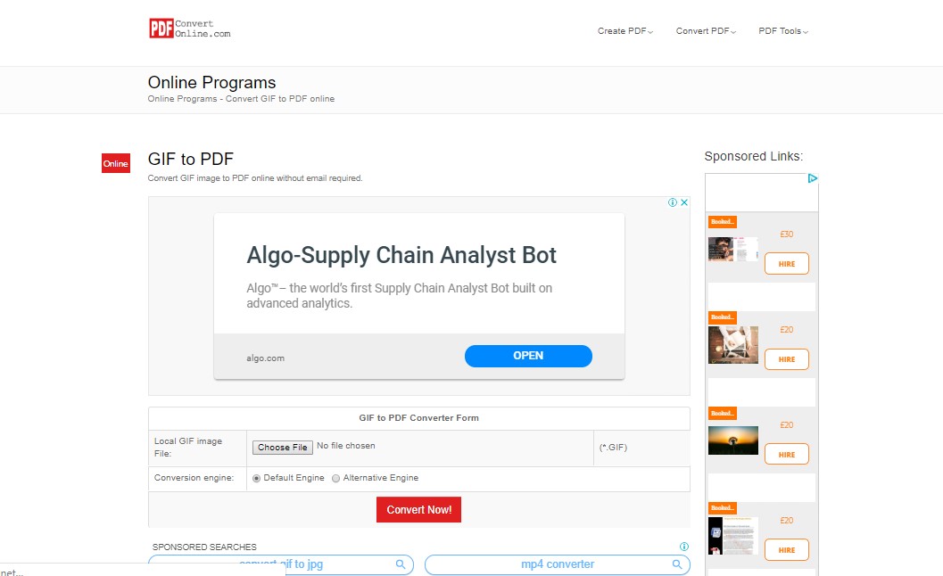The width and height of the screenshot is (943, 576).
Task: Click the Choose File button
Action: coord(283,447)
